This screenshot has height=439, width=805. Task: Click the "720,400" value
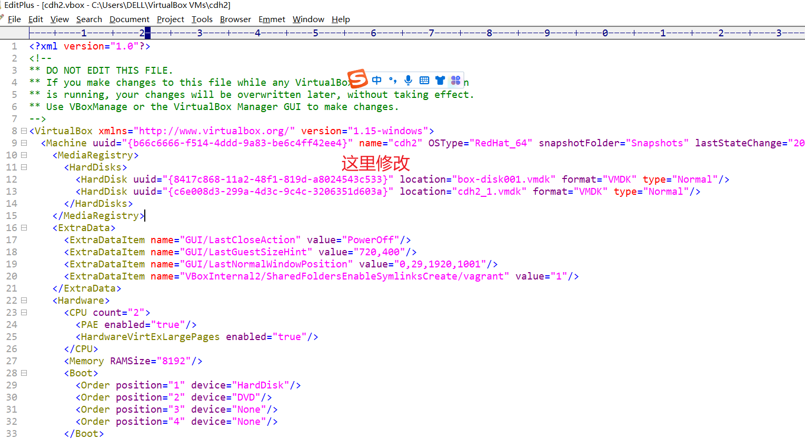point(379,252)
